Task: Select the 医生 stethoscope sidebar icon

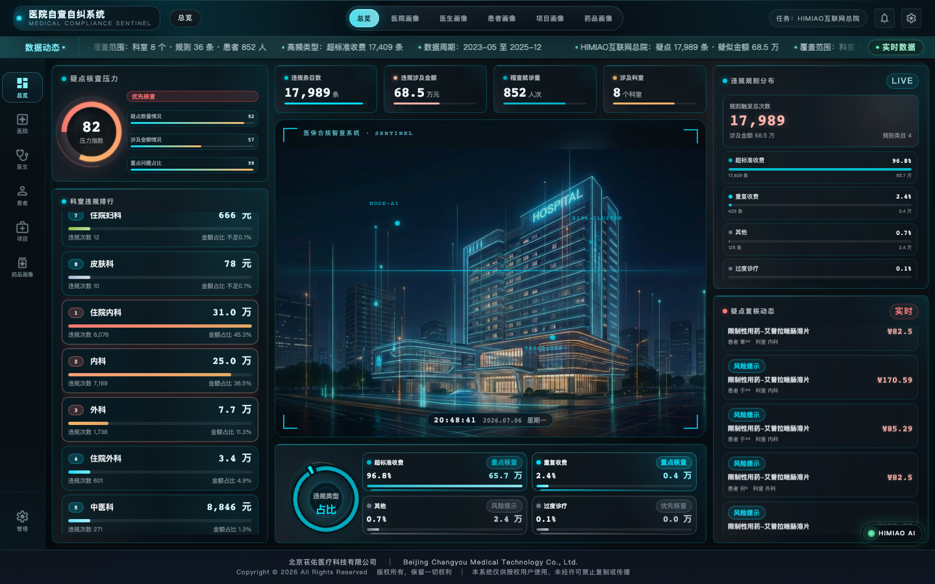Action: (x=22, y=159)
